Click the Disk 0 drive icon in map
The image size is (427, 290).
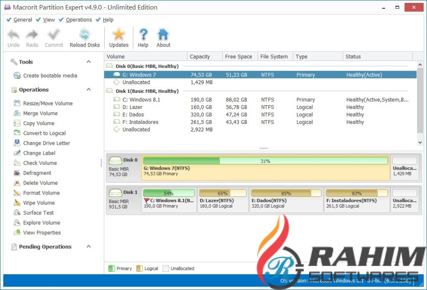115,160
